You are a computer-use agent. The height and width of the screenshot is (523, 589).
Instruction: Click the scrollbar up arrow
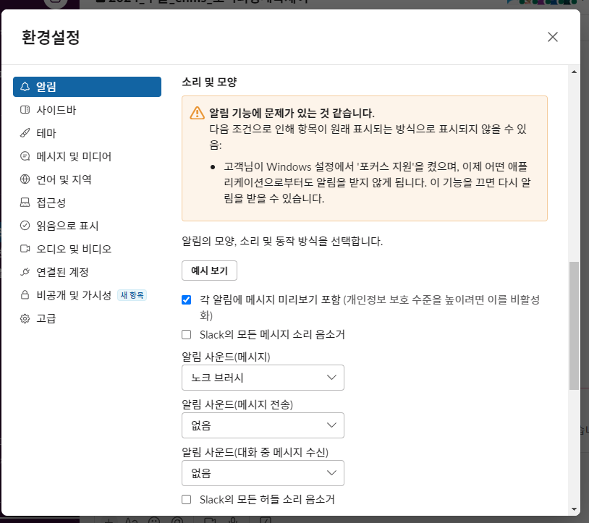574,72
